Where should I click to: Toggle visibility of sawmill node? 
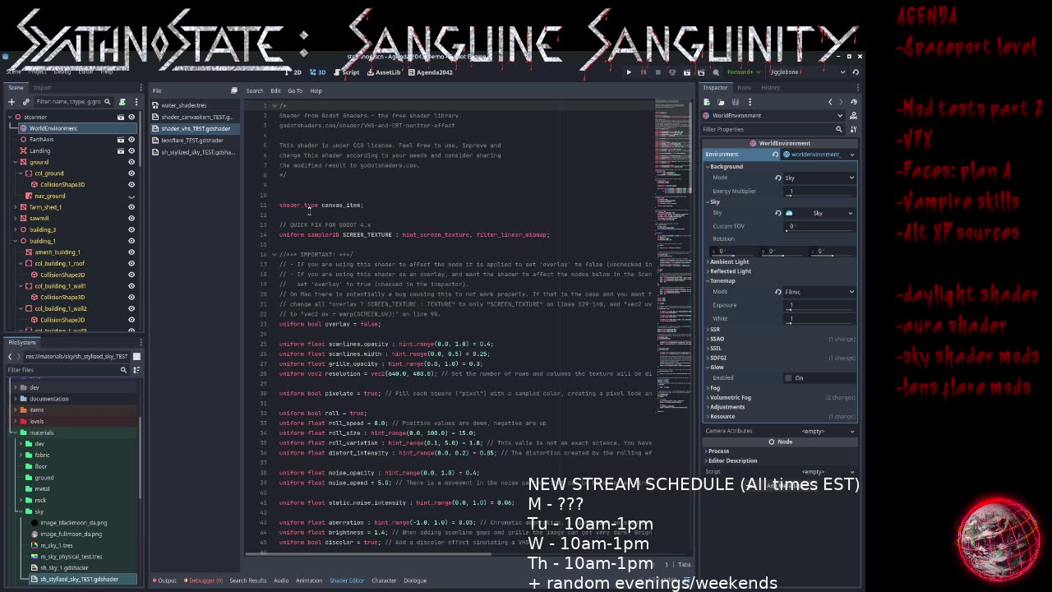[x=131, y=219]
